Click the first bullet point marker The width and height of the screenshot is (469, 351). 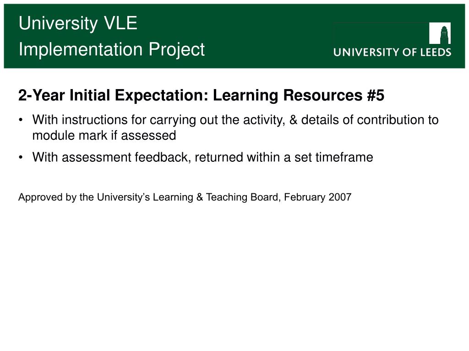click(20, 120)
